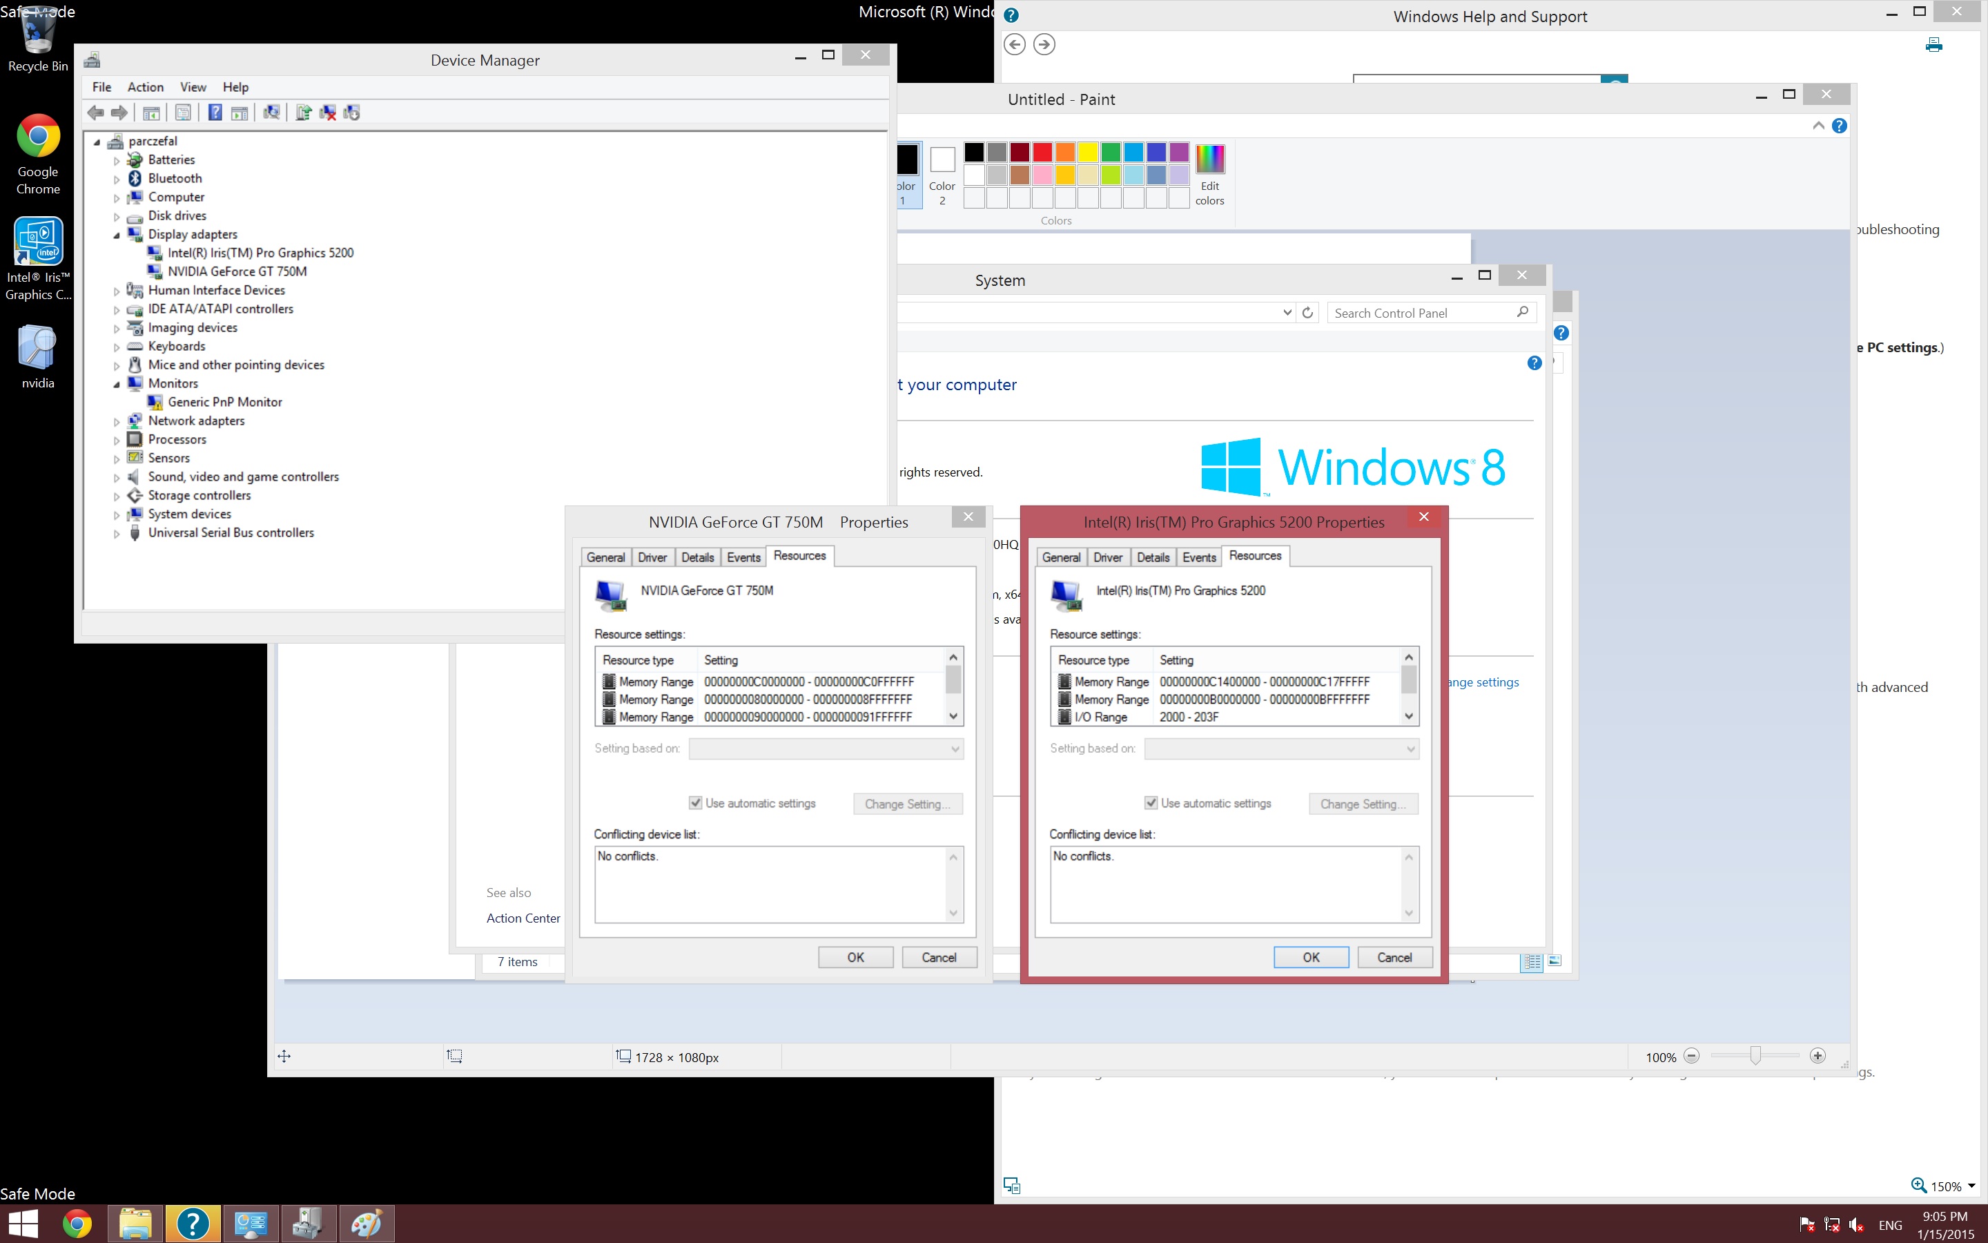Open the Action Center link
Image resolution: width=1988 pixels, height=1243 pixels.
coord(523,918)
